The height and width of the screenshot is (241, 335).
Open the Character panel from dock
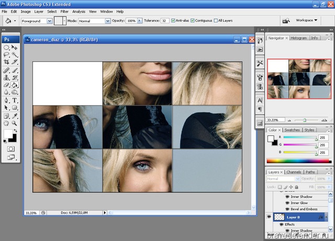tap(260, 100)
